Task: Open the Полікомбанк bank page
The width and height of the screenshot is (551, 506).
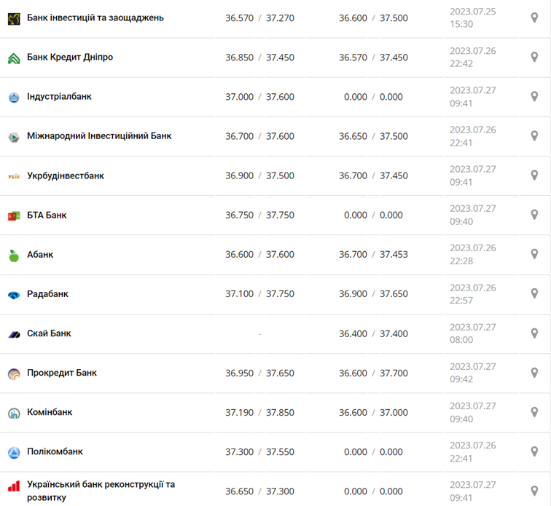Action: point(55,452)
